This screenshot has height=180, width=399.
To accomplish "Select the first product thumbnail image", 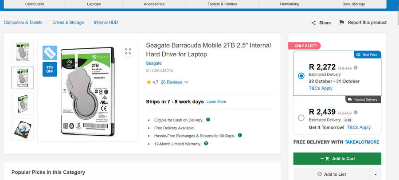I will (22, 52).
